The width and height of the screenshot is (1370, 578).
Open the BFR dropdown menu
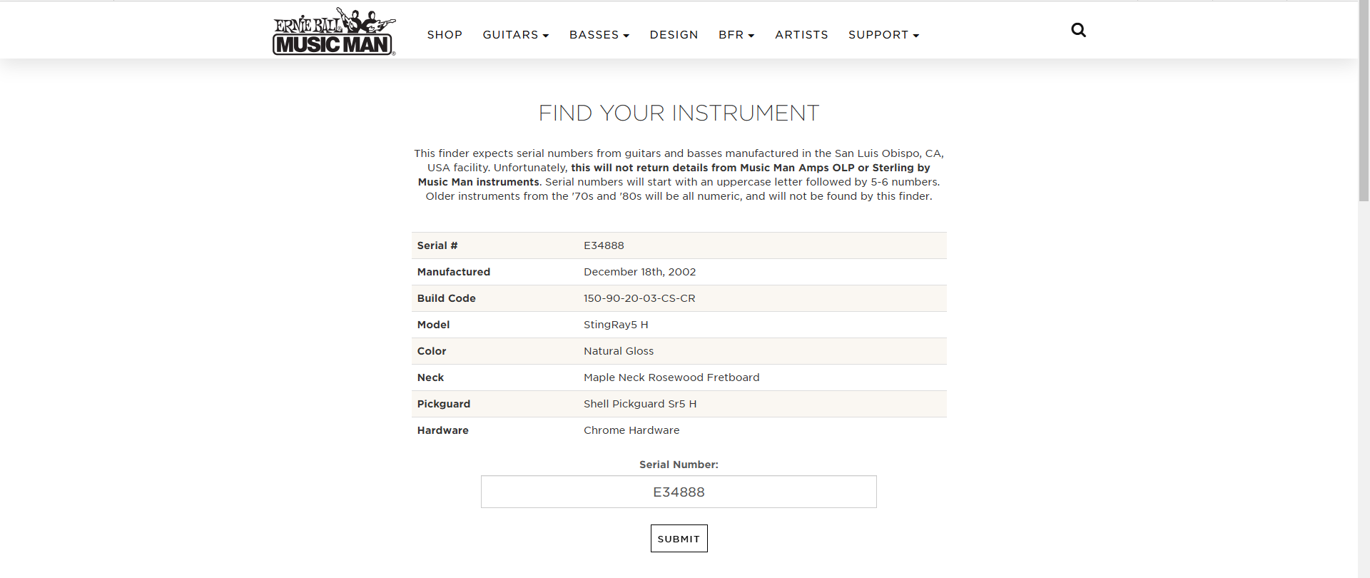(736, 35)
